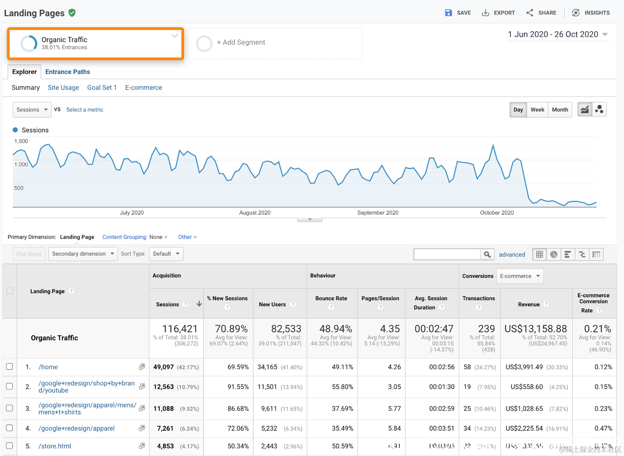
Task: Open /google+redesign/apparel external link icon
Action: [142, 428]
